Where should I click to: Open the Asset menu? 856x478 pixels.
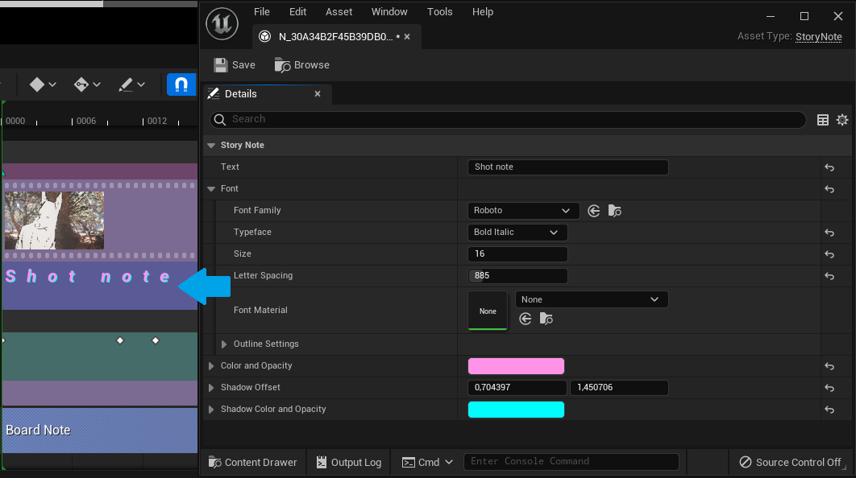click(339, 12)
